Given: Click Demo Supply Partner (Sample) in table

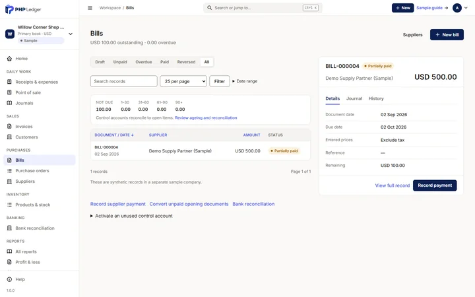Looking at the screenshot, I should [x=180, y=151].
